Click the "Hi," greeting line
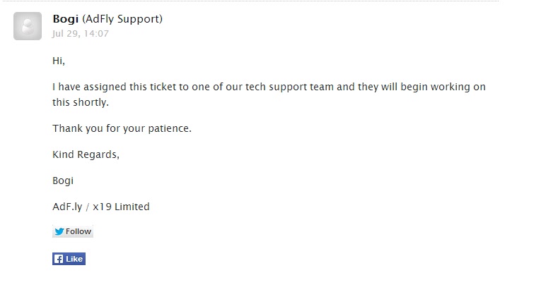The width and height of the screenshot is (546, 287). point(59,61)
